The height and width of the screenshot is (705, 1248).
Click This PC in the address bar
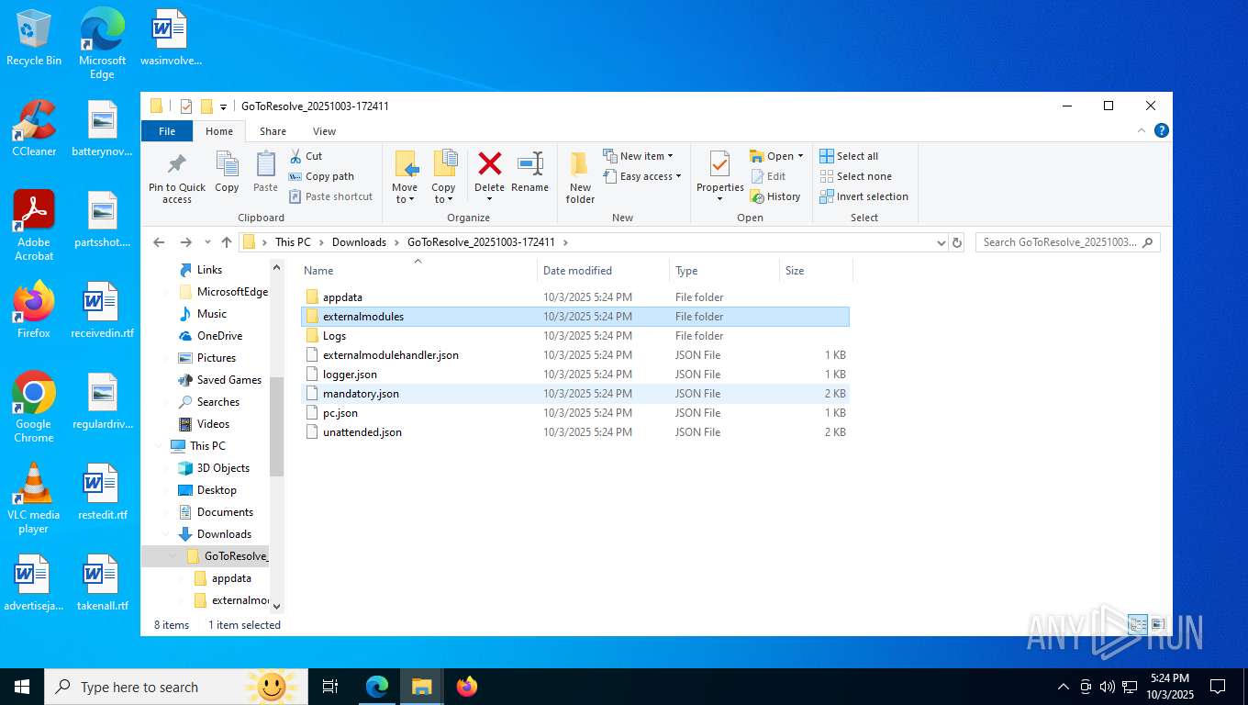(x=293, y=242)
